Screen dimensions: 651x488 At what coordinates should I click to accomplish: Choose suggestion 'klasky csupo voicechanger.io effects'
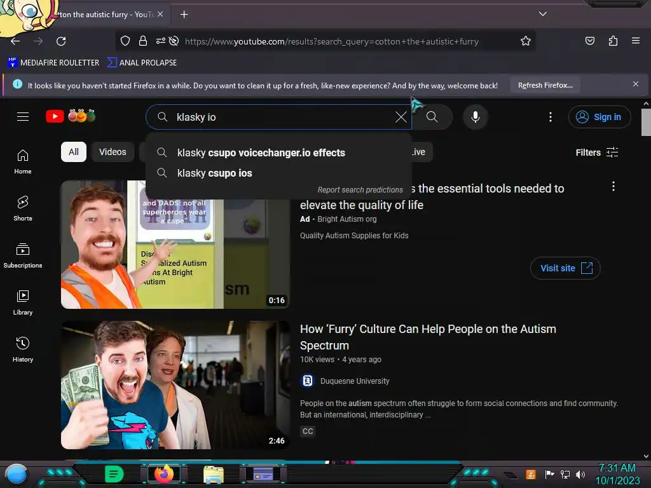(x=278, y=152)
